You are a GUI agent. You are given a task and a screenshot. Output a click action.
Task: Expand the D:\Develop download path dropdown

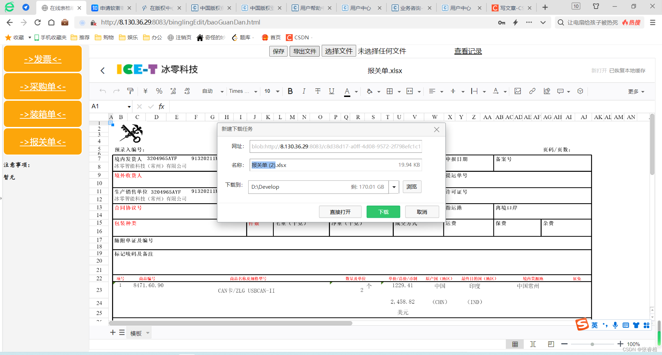pyautogui.click(x=394, y=187)
